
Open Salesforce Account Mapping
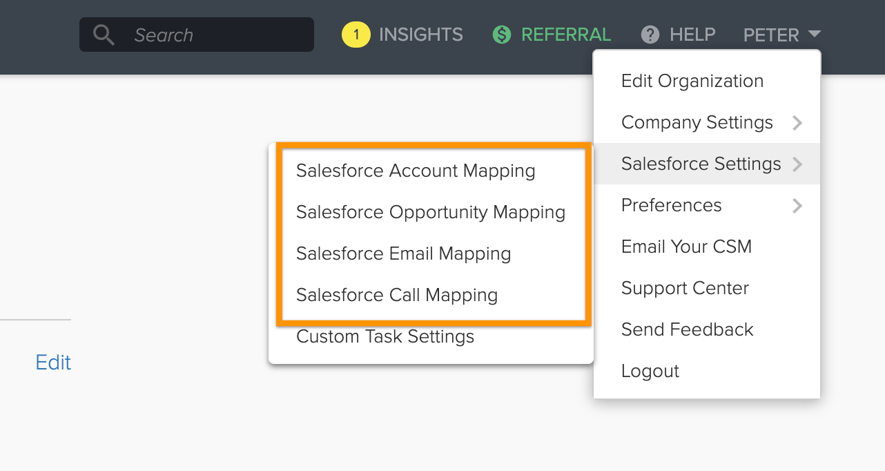click(416, 171)
